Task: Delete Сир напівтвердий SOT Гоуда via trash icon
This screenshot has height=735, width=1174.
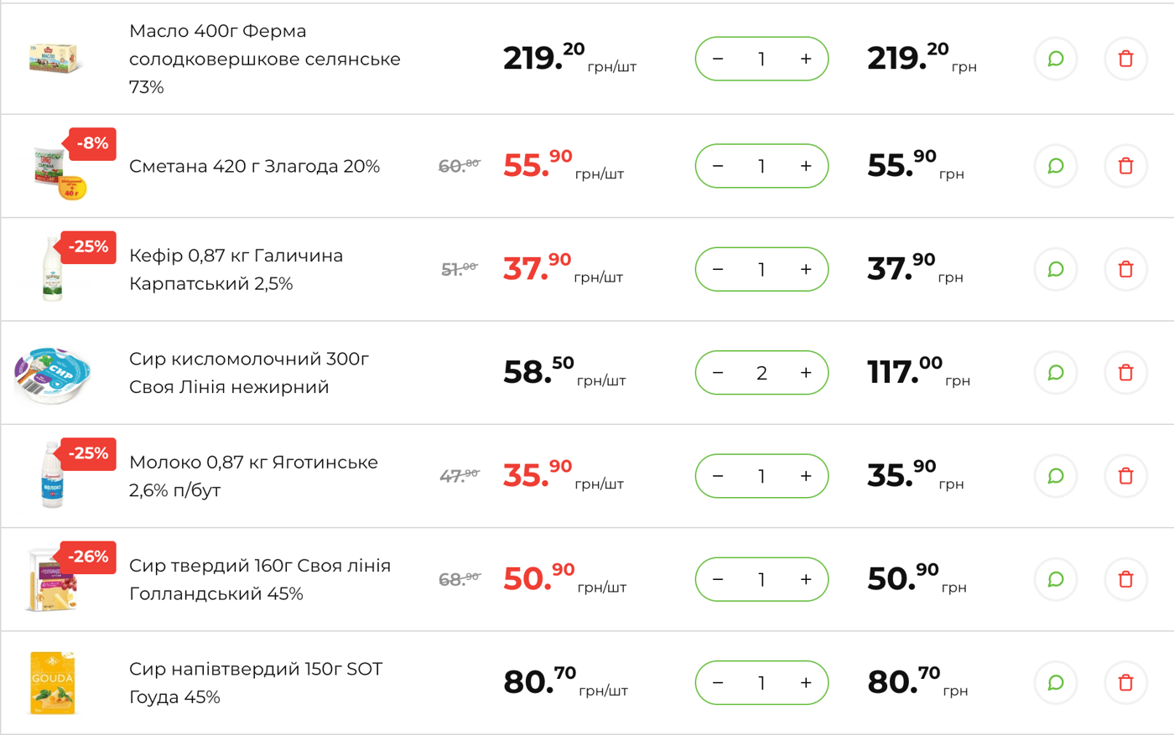Action: point(1125,682)
